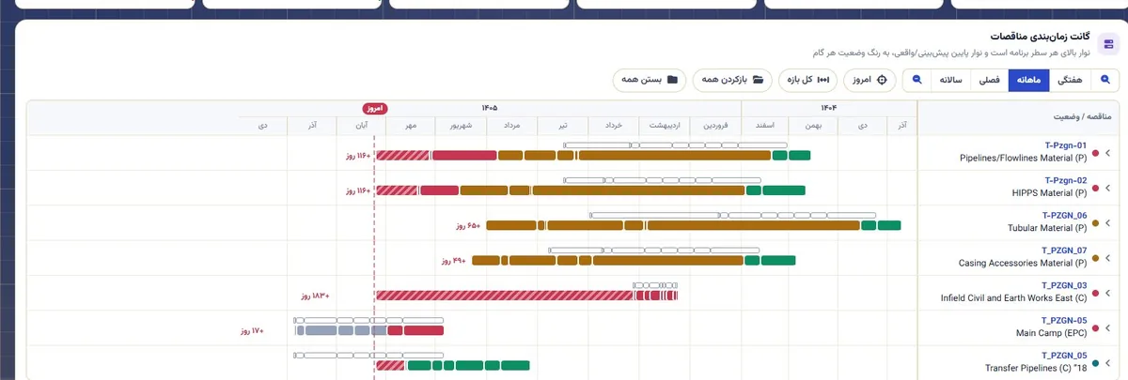Click the rightmost green bar of T-PZGN_06
The height and width of the screenshot is (380, 1128).
click(889, 225)
